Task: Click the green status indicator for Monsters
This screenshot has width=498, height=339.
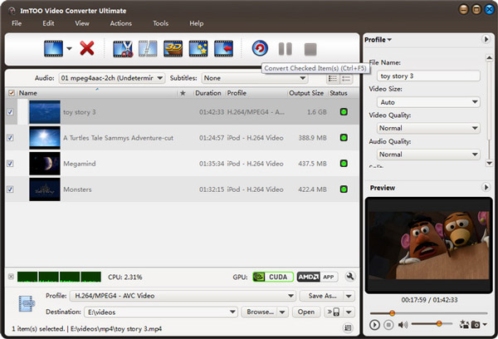Action: coord(344,189)
